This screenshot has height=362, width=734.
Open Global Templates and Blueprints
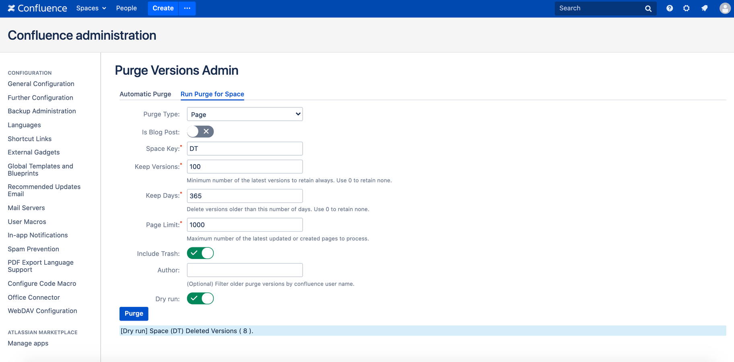[40, 170]
